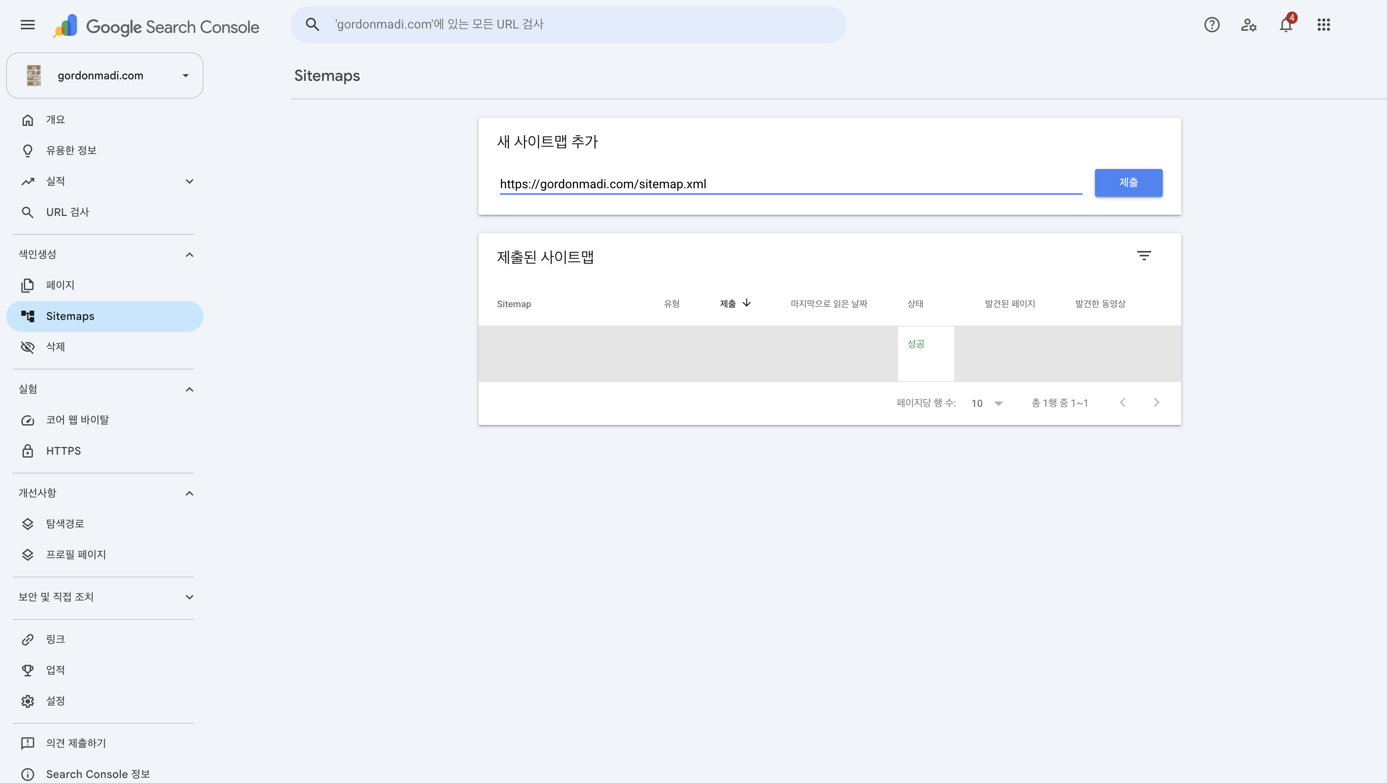Image resolution: width=1387 pixels, height=783 pixels.
Task: Click the trophy icon beside 업적
Action: pos(27,670)
